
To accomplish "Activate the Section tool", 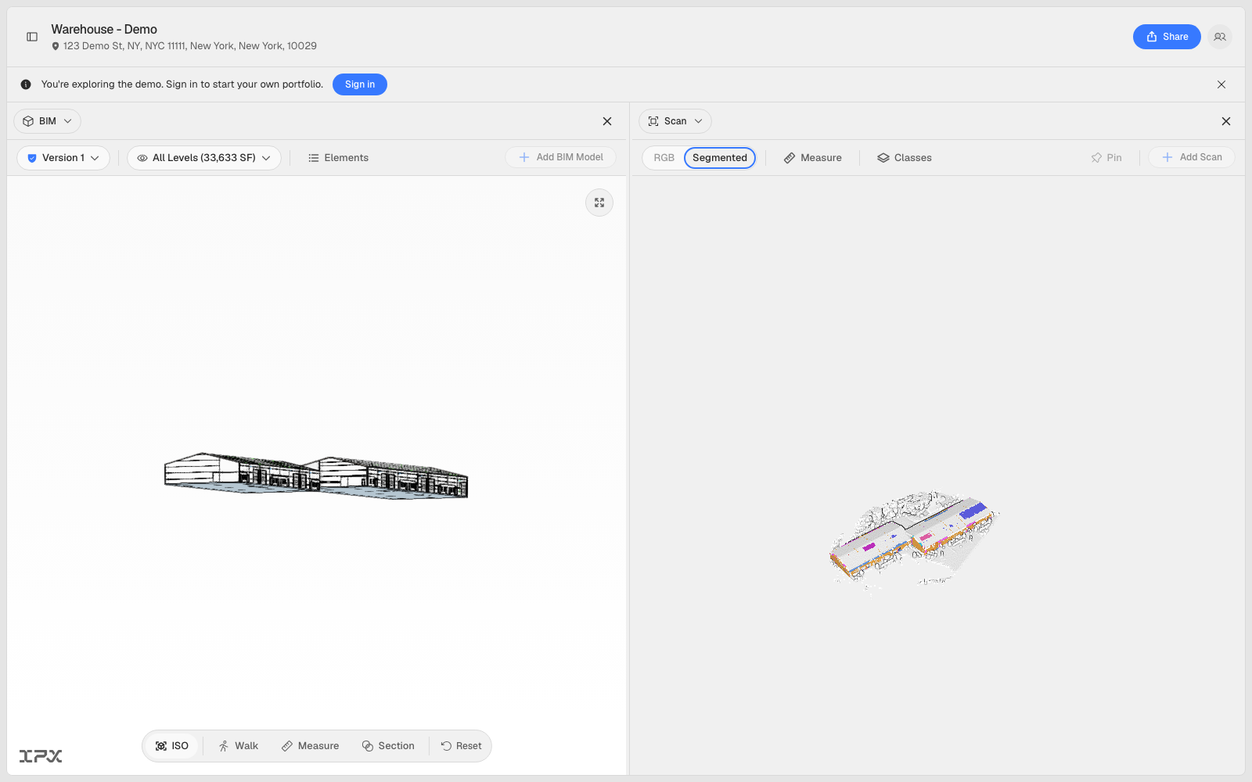I will point(388,746).
